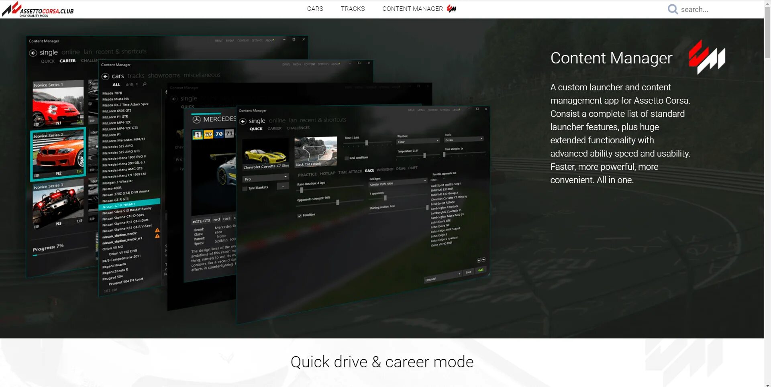
Task: Select skin icon number 70 in Mercedes window
Action: [x=219, y=134]
